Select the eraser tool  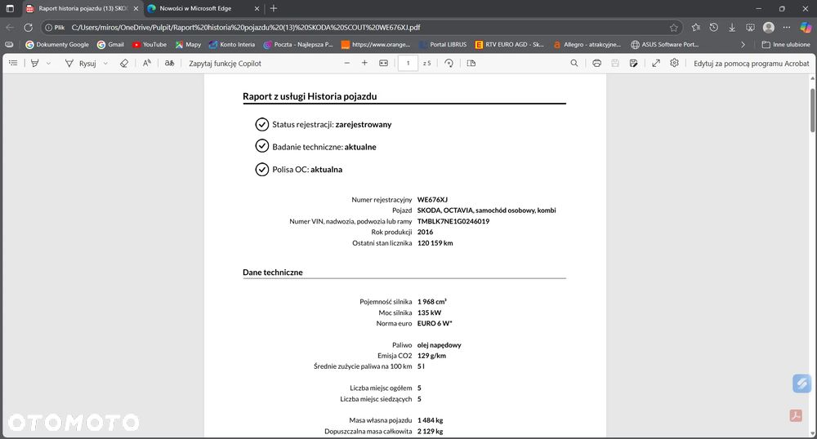pyautogui.click(x=124, y=63)
